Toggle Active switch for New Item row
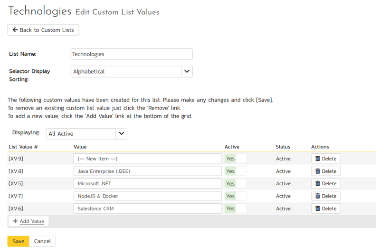 236,159
